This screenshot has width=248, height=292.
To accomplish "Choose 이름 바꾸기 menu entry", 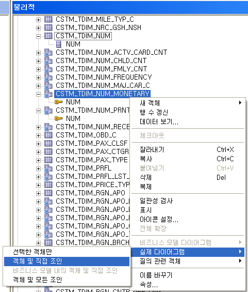I will 188,275.
